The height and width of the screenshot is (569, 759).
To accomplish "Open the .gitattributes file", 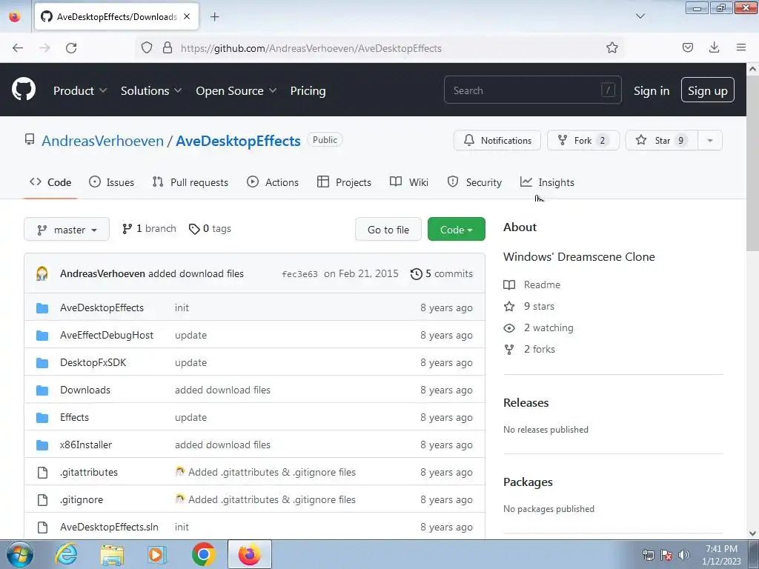I will point(89,472).
